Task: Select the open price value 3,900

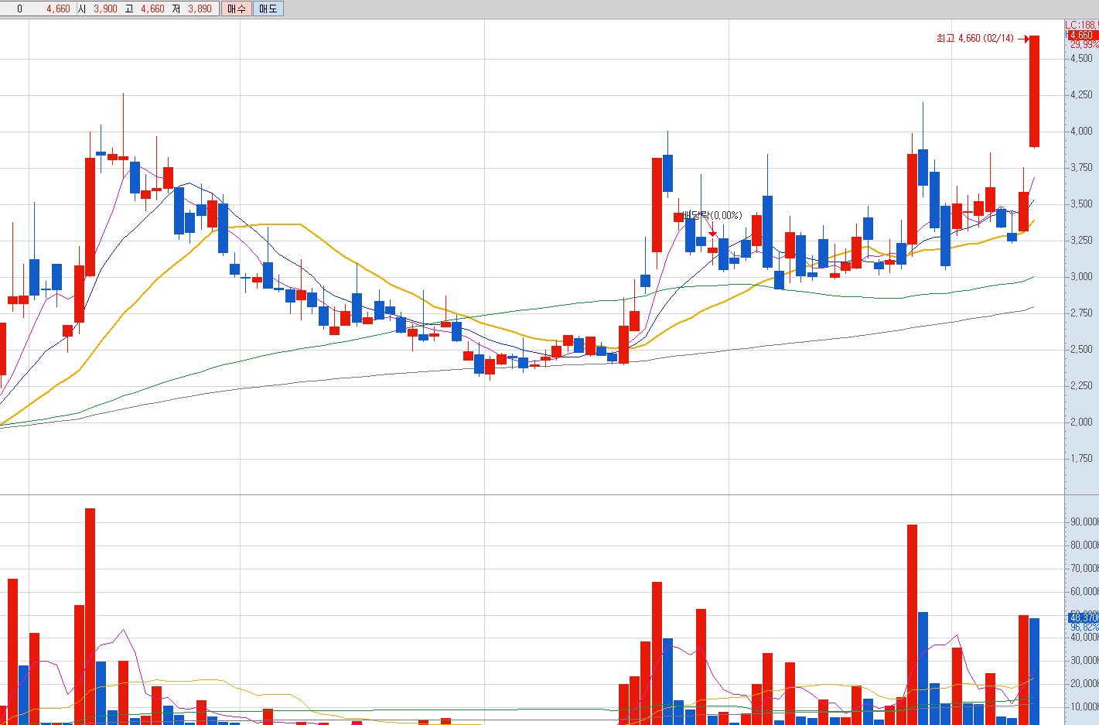Action: pos(105,9)
